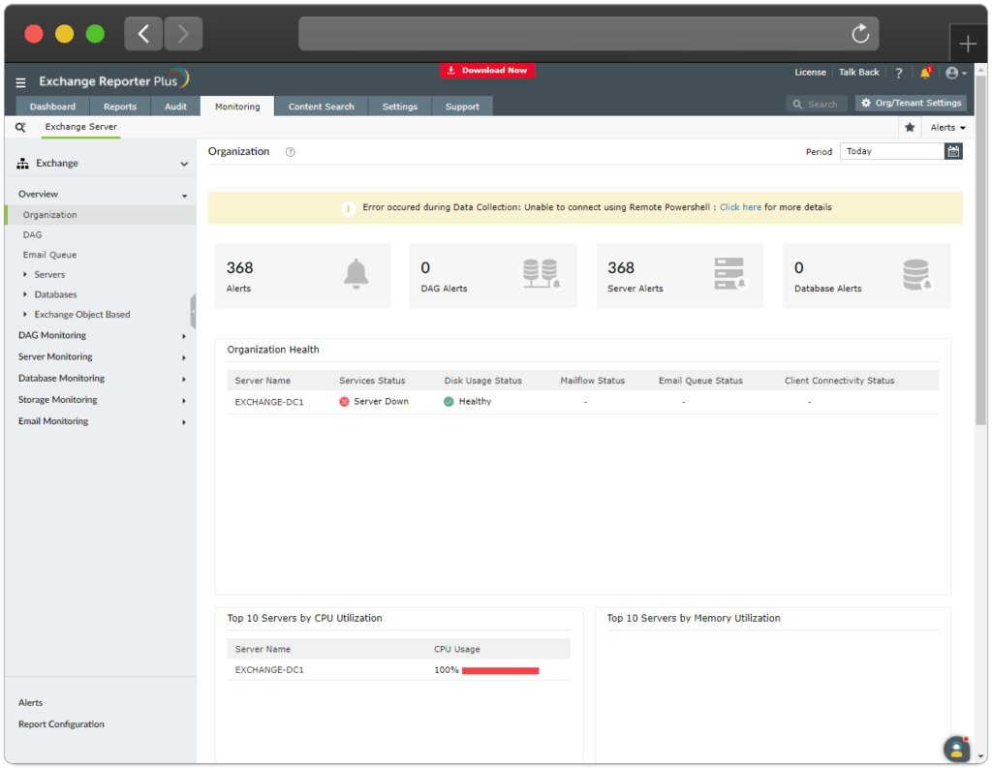992x768 pixels.
Task: Expand the Databases tree node
Action: (25, 294)
